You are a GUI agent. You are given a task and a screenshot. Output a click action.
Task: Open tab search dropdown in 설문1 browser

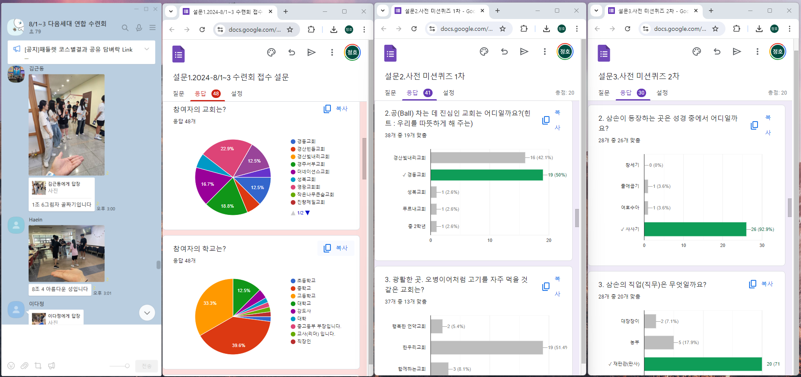pos(171,11)
